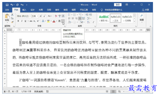Open the Clipboard pane launcher

14,26
